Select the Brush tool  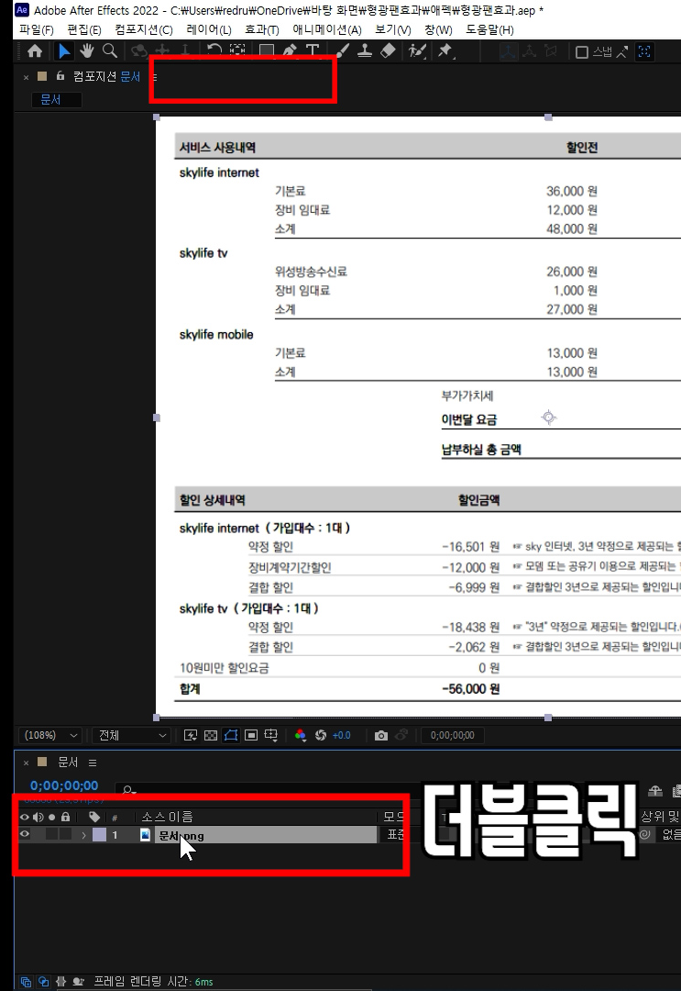point(342,51)
